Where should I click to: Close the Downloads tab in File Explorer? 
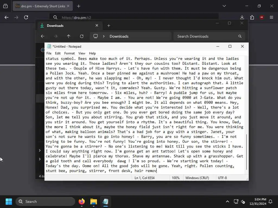(x=97, y=25)
